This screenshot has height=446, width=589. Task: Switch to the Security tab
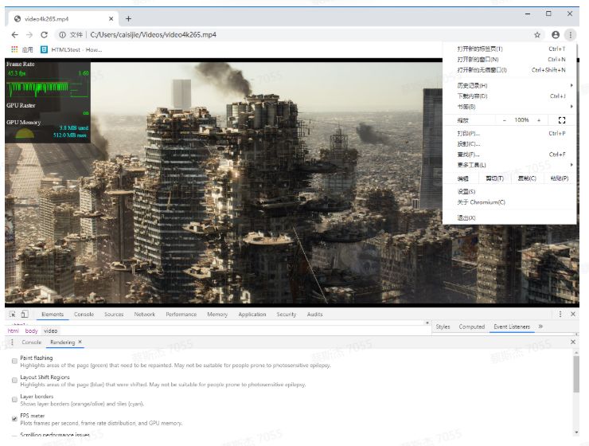(x=287, y=314)
